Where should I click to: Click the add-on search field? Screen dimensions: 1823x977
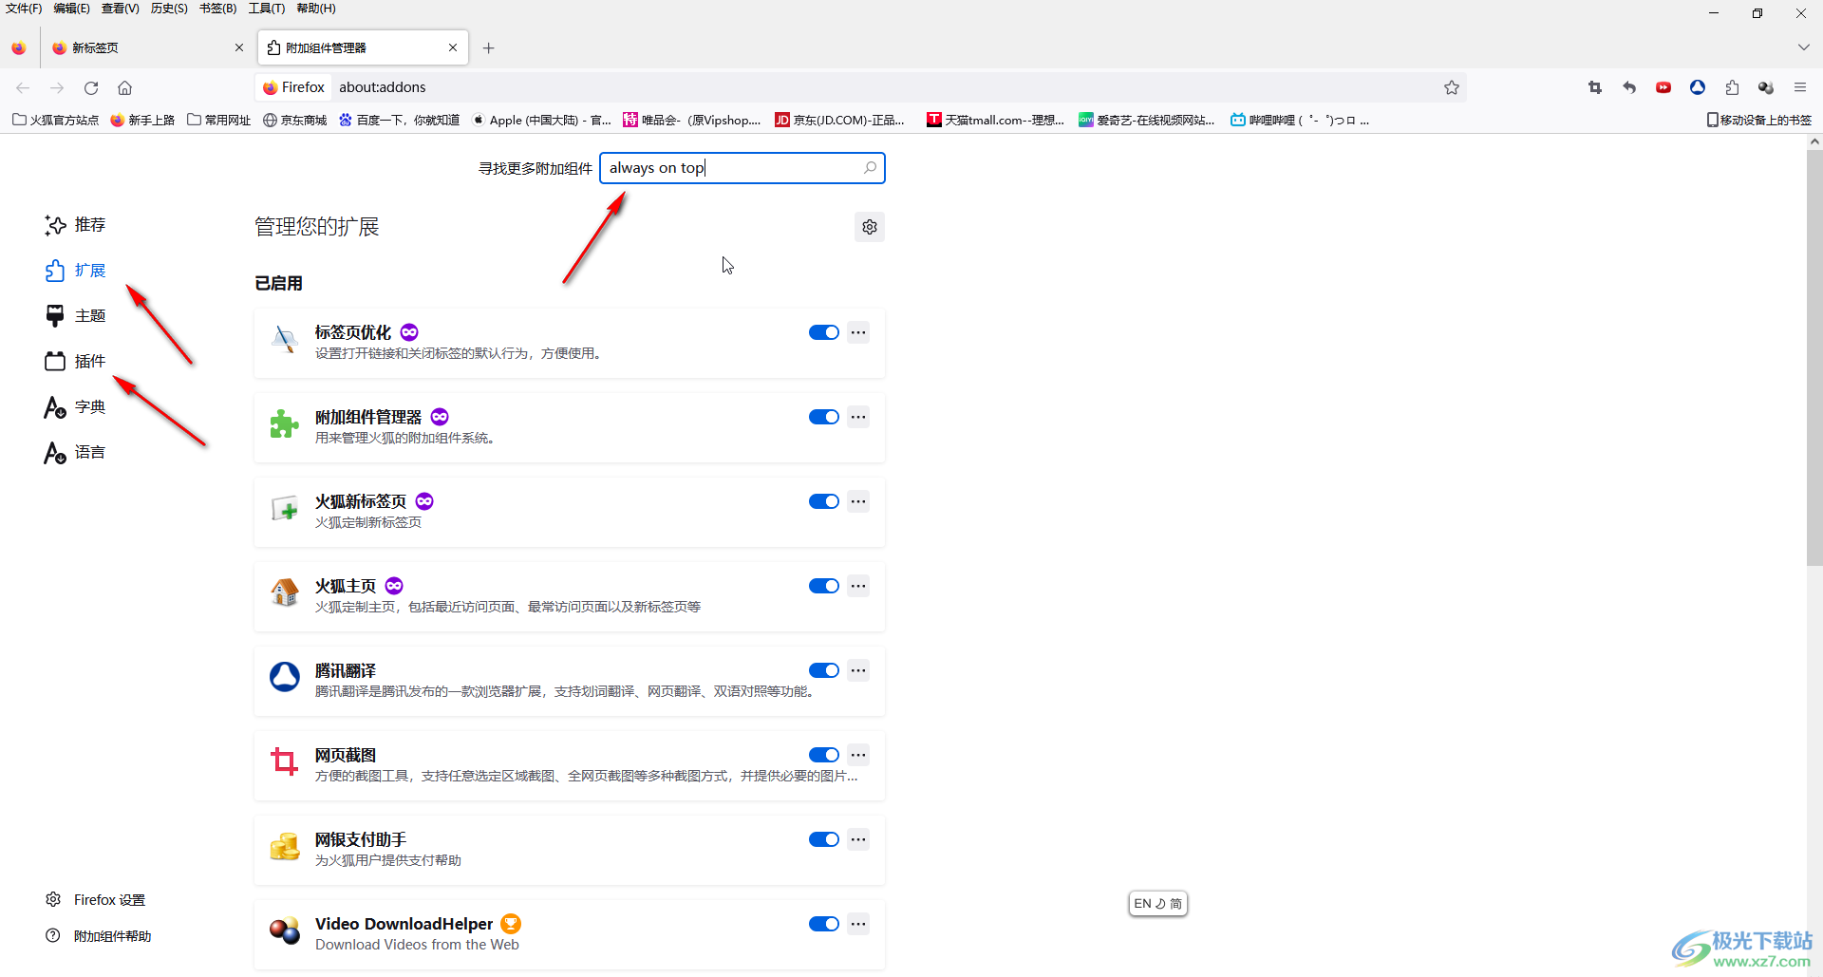click(x=742, y=168)
